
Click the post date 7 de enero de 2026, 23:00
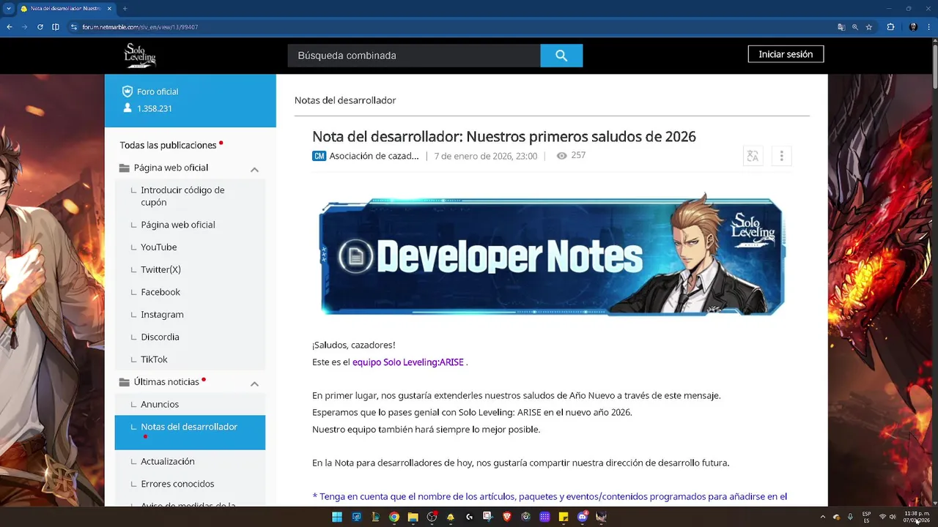click(486, 156)
